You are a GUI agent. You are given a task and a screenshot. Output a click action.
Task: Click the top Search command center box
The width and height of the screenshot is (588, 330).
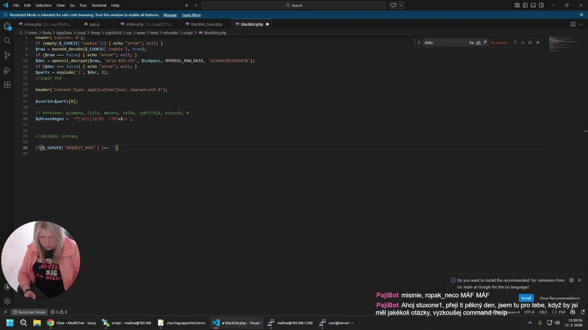coord(294,5)
